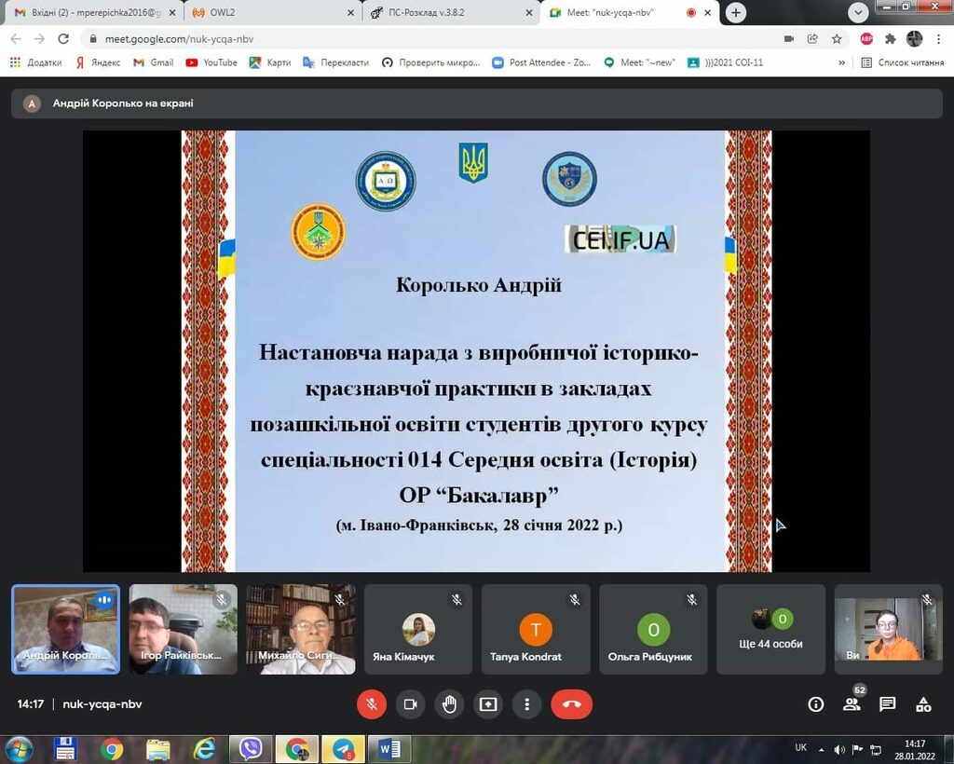Click the address bar with meet.google.com URL

click(x=419, y=39)
